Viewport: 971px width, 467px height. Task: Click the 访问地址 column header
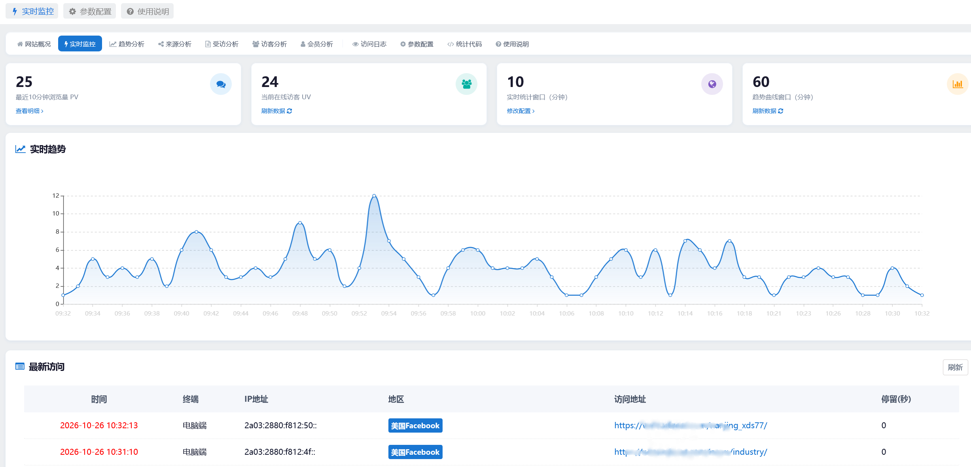pyautogui.click(x=630, y=399)
